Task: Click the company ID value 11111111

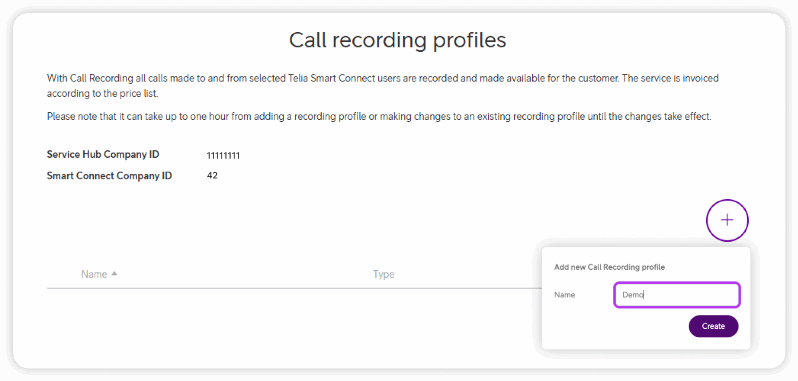Action: (223, 156)
